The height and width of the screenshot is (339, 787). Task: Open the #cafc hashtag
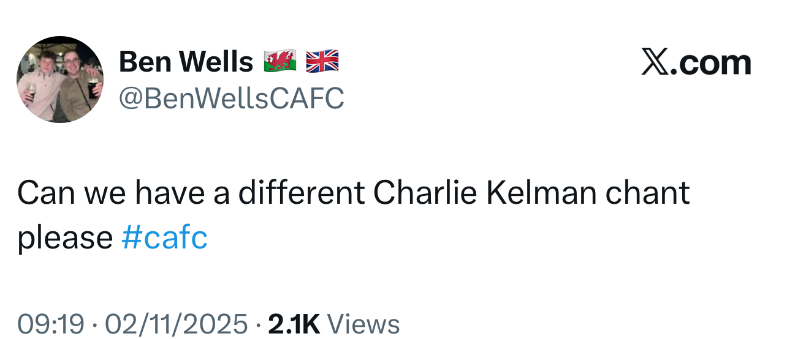click(x=164, y=237)
